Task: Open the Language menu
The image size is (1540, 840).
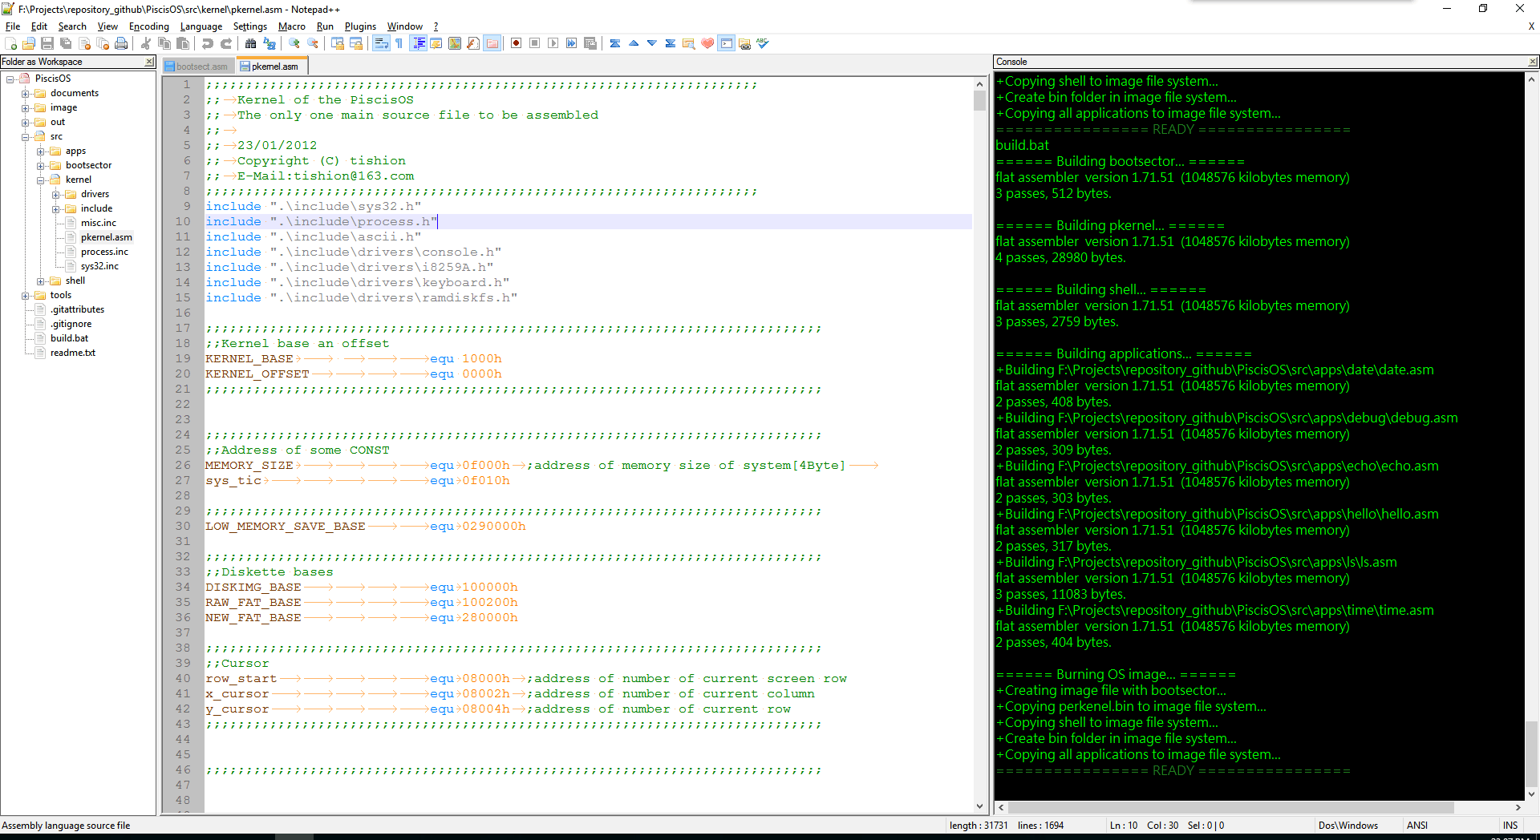Action: coord(201,26)
